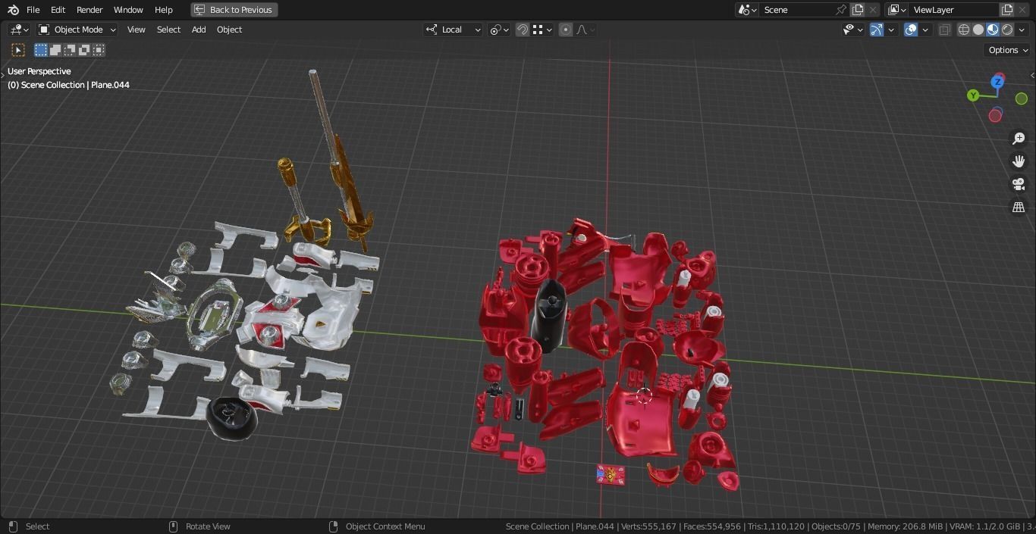Screen dimensions: 1036x534
Task: Click the Rotate View status bar hint
Action: (x=200, y=526)
